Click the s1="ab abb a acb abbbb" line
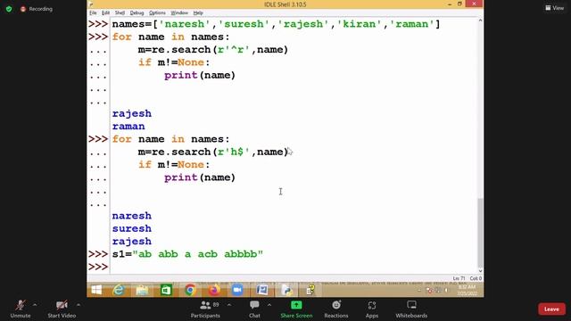Screen dimensions: 571x321 [x=187, y=254]
